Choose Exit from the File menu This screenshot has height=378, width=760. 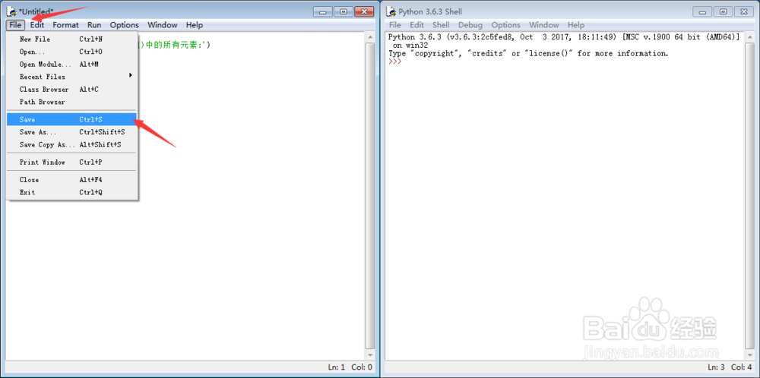(71, 192)
